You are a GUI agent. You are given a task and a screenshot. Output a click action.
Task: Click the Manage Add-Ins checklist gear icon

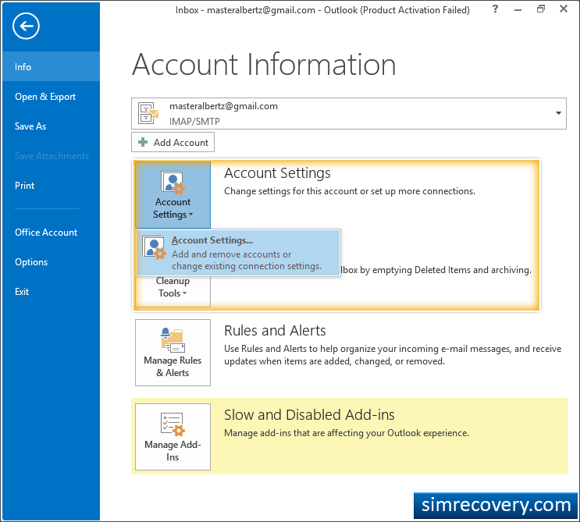pyautogui.click(x=173, y=424)
